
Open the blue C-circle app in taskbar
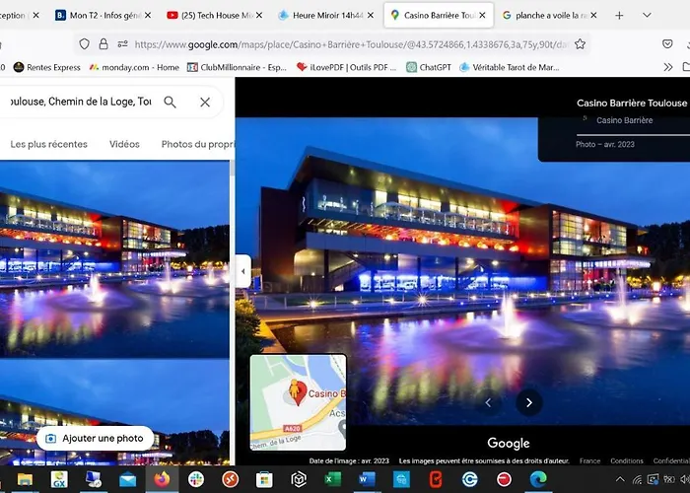[x=469, y=479]
